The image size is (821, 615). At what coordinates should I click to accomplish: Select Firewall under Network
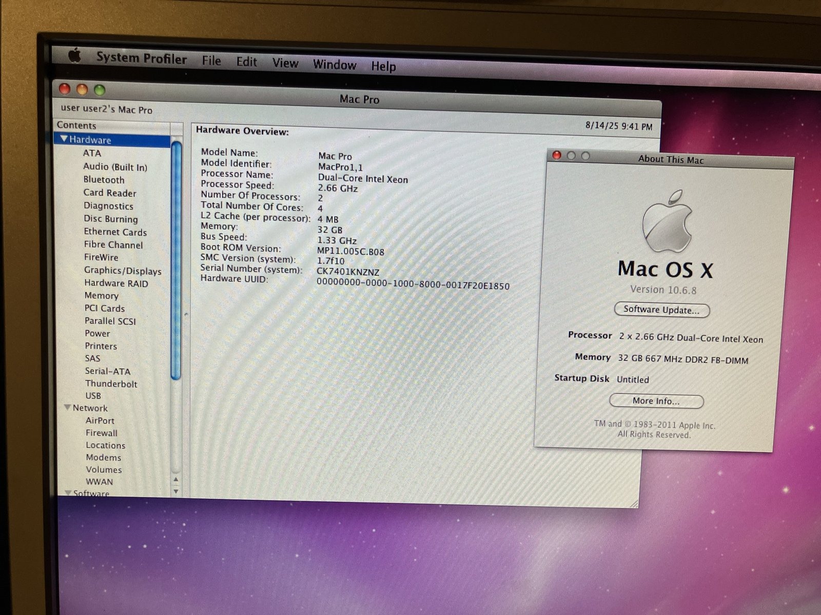pyautogui.click(x=102, y=433)
